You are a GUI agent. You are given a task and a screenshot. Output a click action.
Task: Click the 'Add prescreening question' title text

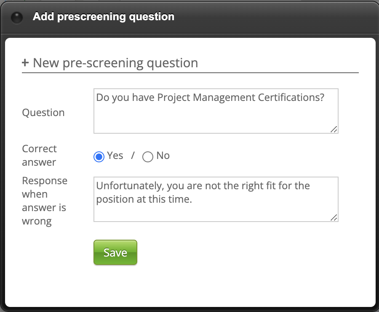tap(103, 17)
